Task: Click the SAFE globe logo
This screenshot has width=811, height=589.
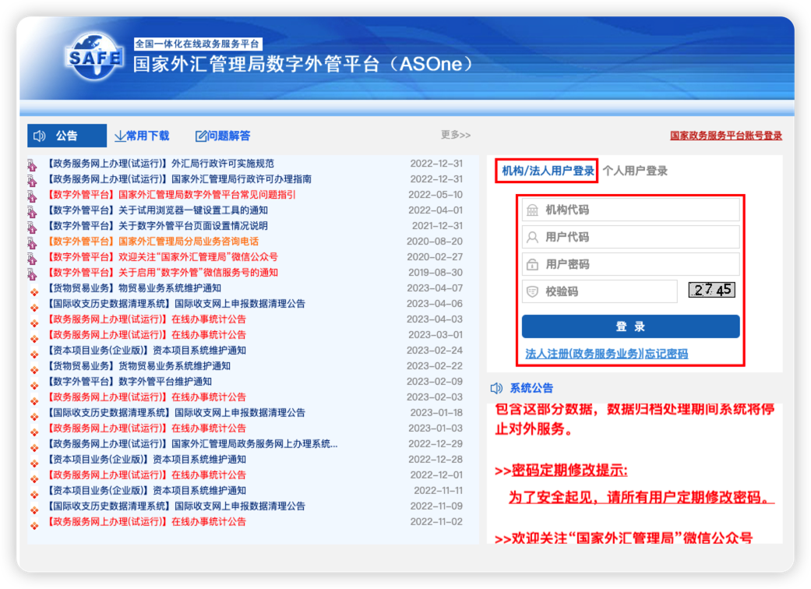Action: pos(93,56)
